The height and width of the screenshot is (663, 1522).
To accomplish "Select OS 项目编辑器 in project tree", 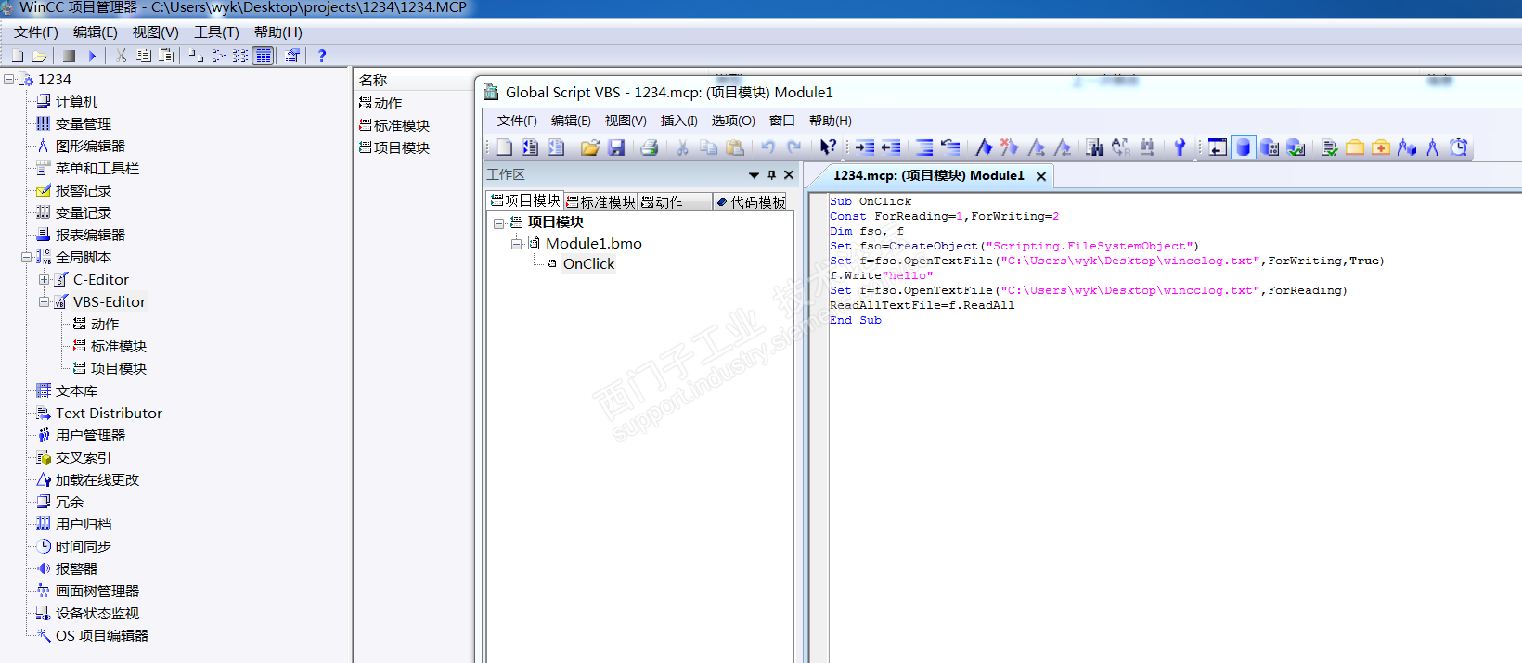I will point(102,636).
